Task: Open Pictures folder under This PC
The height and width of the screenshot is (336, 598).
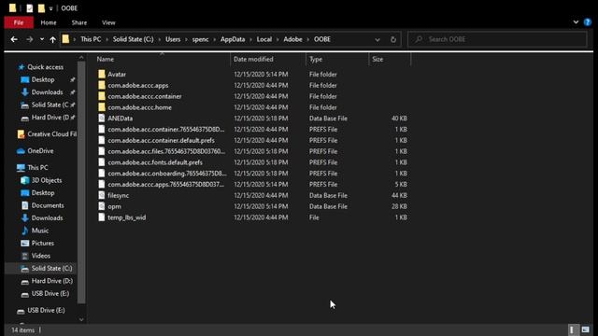Action: (x=42, y=243)
